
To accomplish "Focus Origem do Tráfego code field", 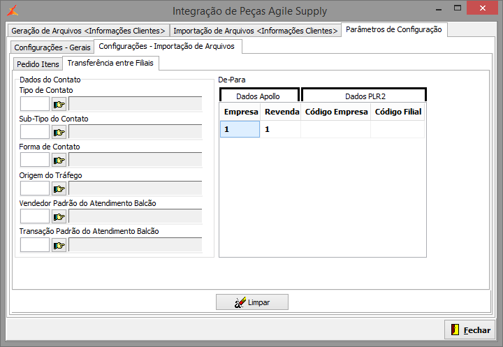I will point(35,189).
